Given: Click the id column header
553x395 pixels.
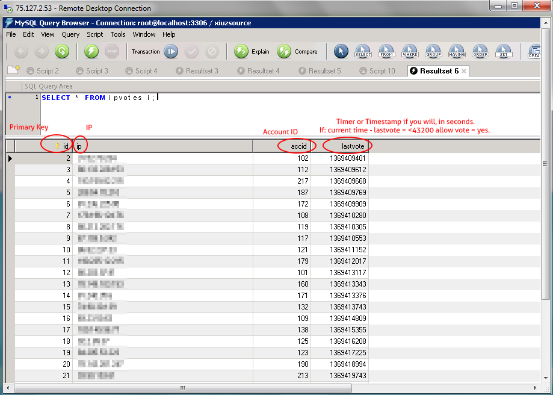Looking at the screenshot, I should (44, 146).
